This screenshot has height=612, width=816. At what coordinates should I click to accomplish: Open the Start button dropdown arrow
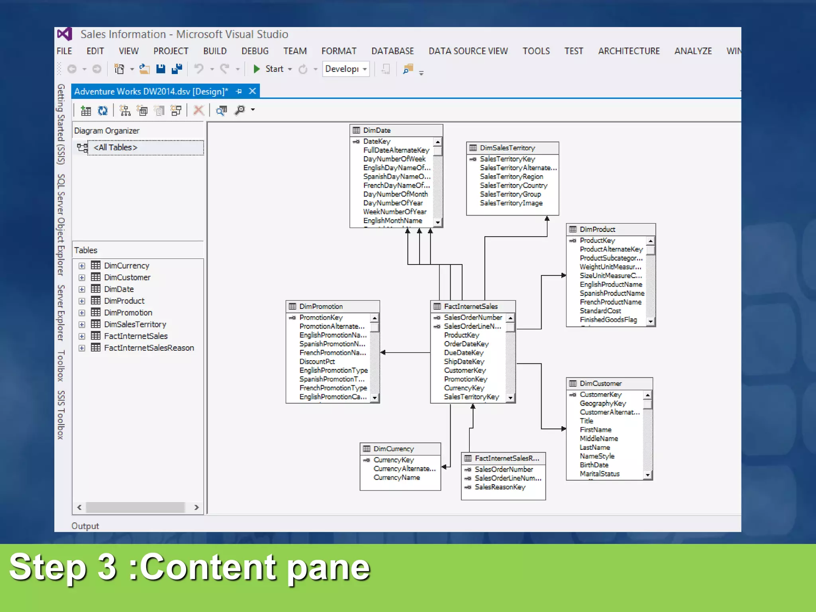[290, 69]
